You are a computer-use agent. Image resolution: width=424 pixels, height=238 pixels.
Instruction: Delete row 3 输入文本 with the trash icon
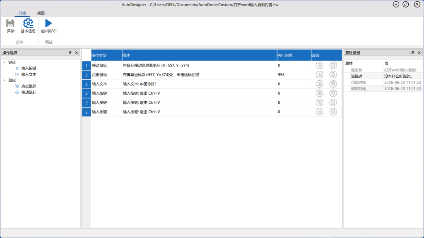click(x=333, y=84)
